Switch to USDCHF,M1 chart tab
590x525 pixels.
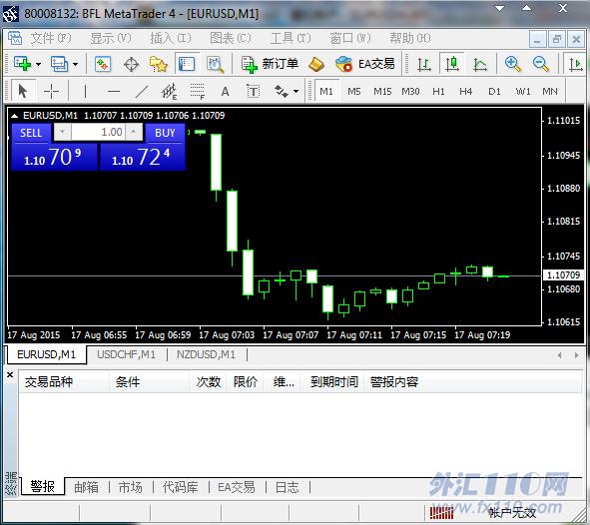click(126, 354)
